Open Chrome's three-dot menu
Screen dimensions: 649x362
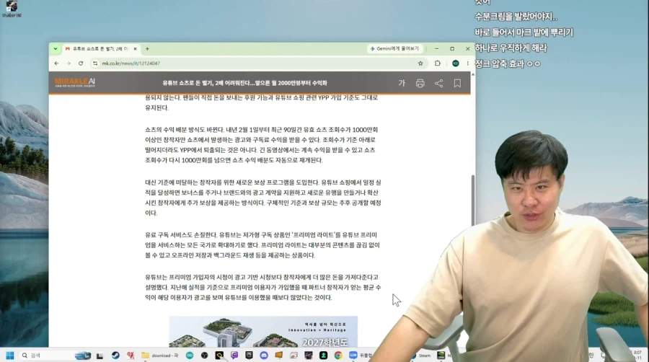coord(468,63)
